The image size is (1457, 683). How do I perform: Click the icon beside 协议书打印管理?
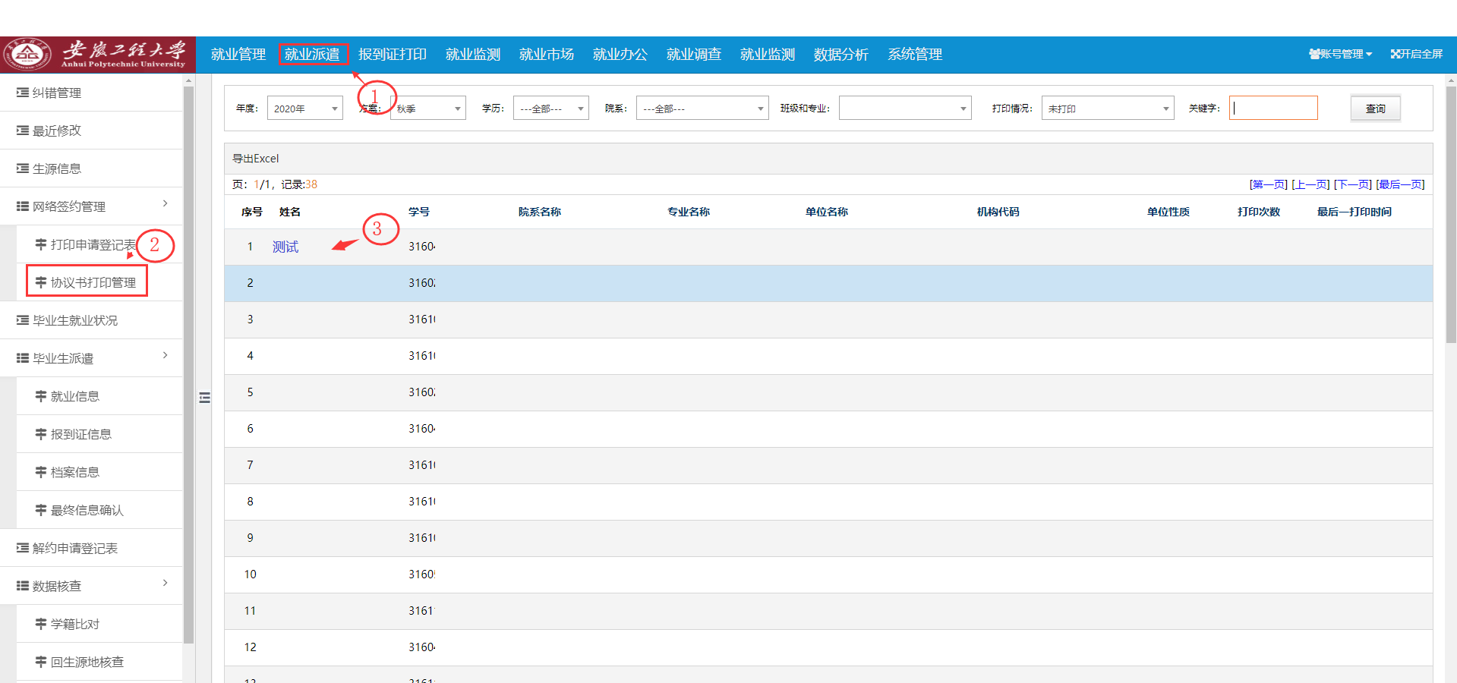pyautogui.click(x=41, y=282)
